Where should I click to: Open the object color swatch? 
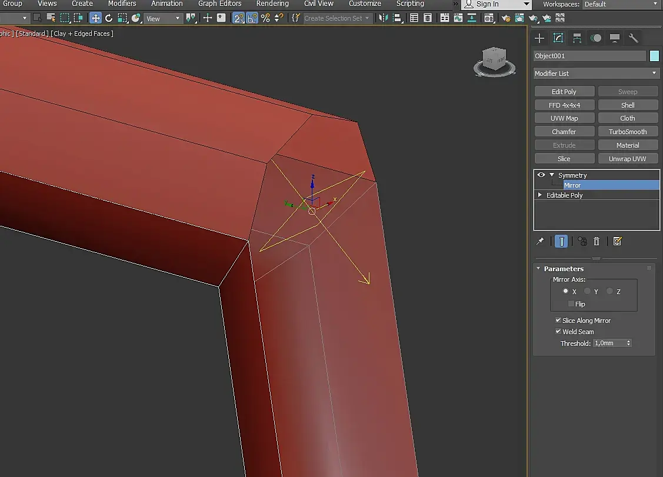[654, 56]
